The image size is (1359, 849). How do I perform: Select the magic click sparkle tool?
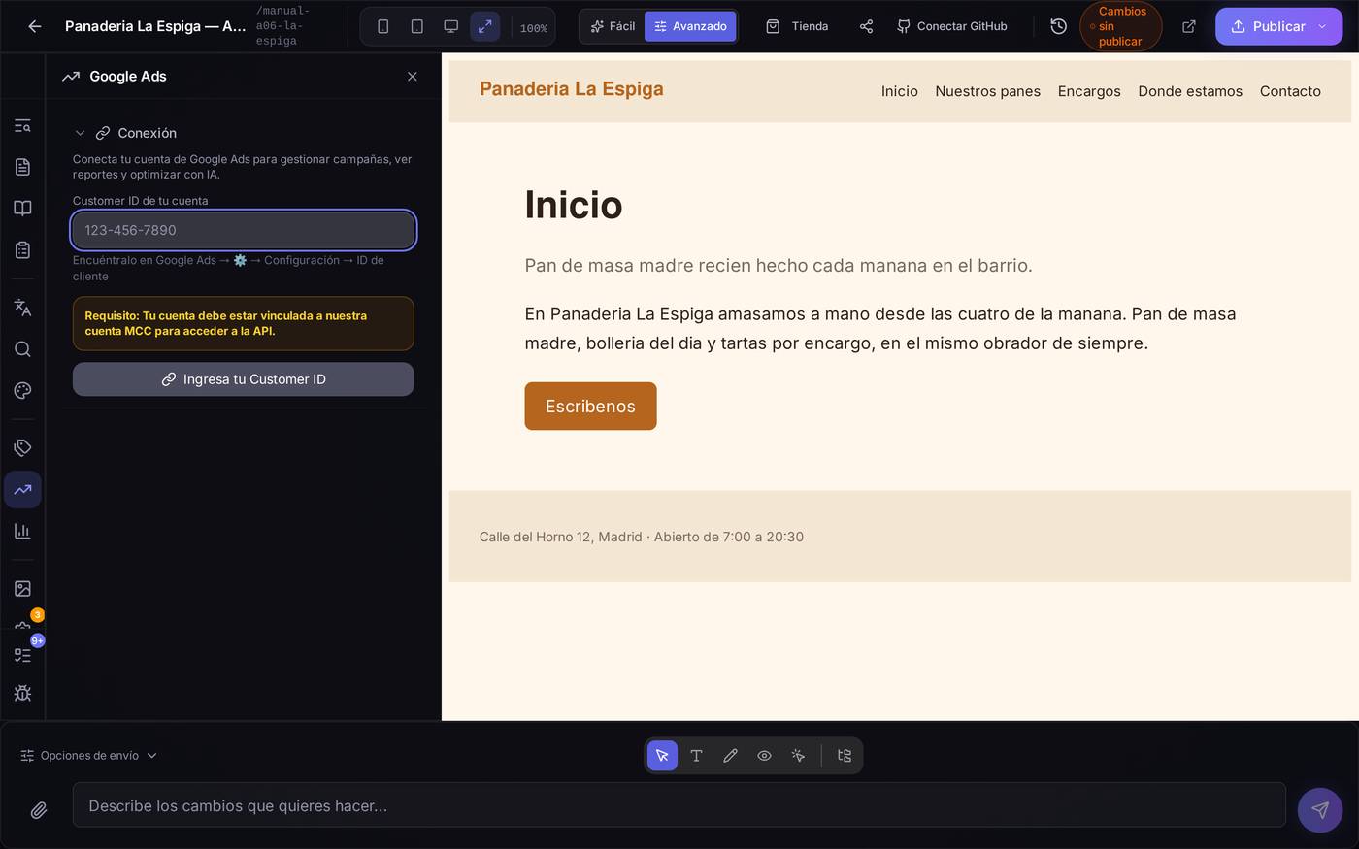798,756
